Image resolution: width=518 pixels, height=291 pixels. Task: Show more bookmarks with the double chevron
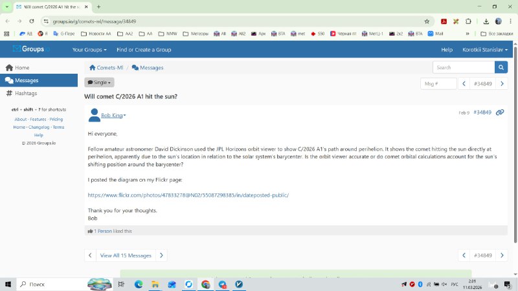click(467, 34)
